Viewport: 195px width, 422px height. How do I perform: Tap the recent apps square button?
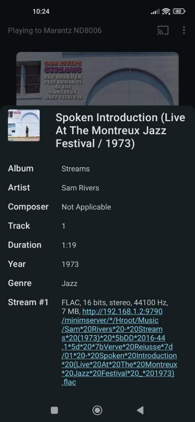tap(54, 410)
